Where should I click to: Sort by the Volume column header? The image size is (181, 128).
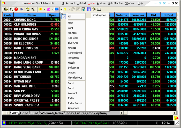click(122, 15)
